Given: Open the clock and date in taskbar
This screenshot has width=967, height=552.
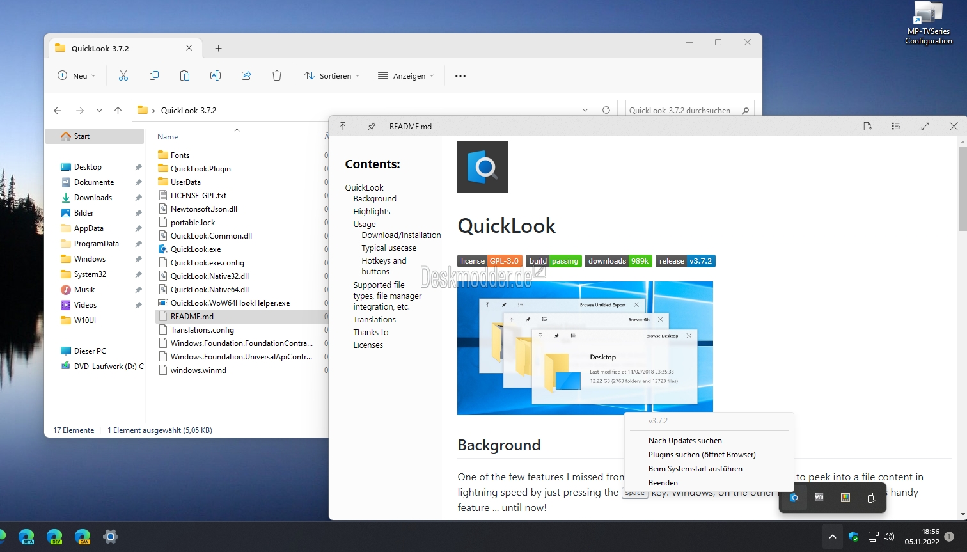Looking at the screenshot, I should click(922, 537).
